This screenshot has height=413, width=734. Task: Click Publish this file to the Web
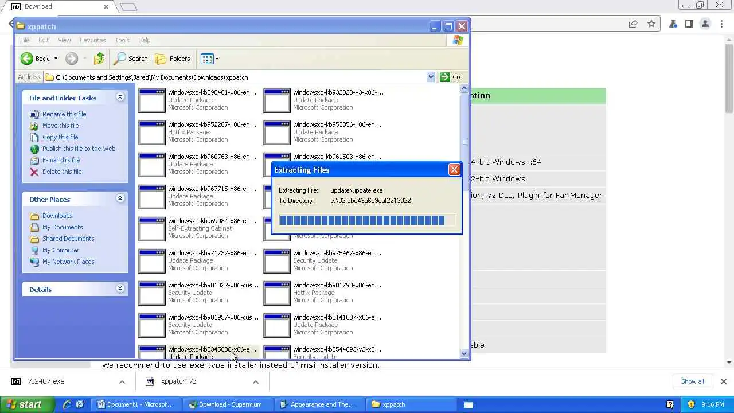click(79, 149)
